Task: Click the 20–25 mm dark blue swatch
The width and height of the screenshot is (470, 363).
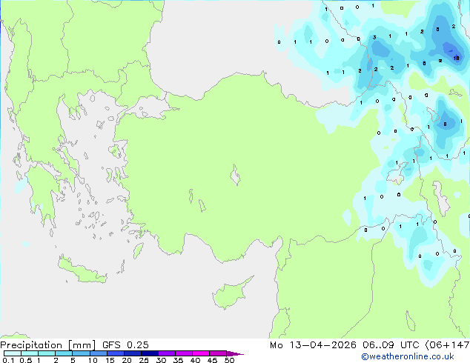Action: click(x=133, y=353)
